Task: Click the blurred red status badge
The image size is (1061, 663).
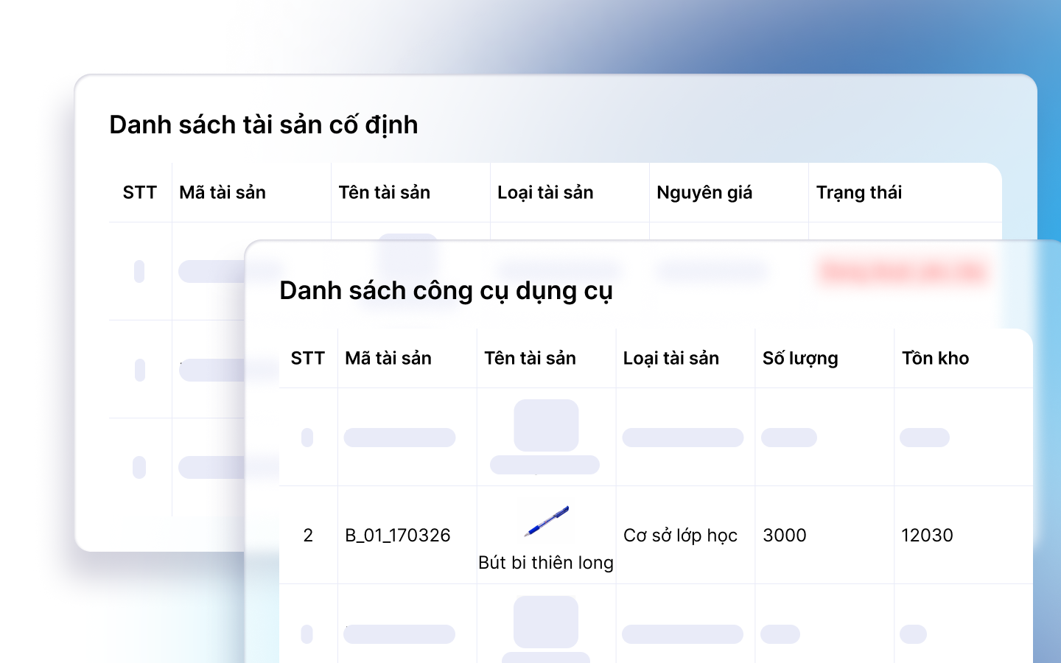Action: click(x=903, y=271)
